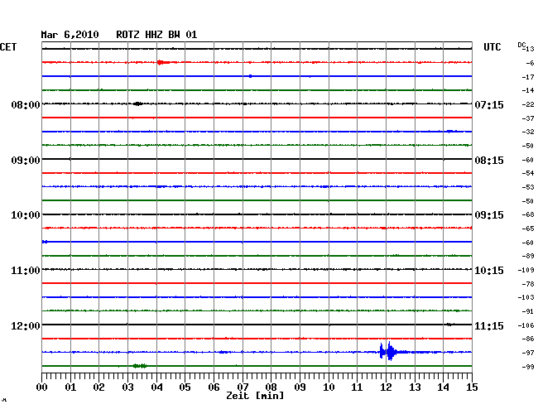Click the blue blip near minute 07 on third trace
Screen dimensions: 538x409
tap(251, 76)
